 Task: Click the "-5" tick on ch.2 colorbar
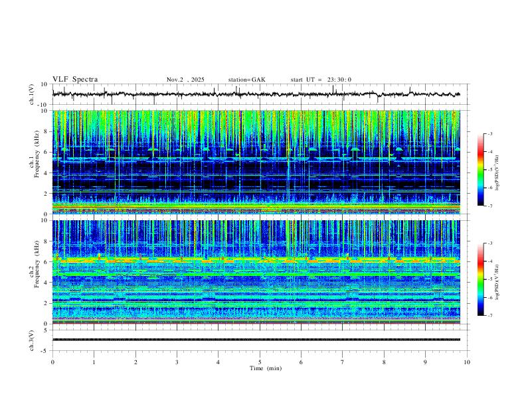[x=490, y=279]
